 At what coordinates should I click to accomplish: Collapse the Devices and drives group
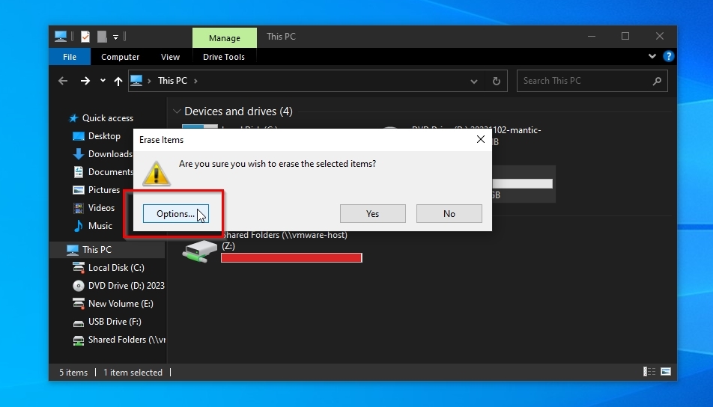pyautogui.click(x=177, y=111)
